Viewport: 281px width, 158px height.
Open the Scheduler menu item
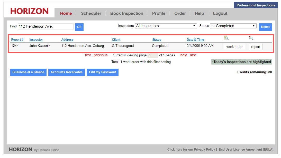click(91, 14)
